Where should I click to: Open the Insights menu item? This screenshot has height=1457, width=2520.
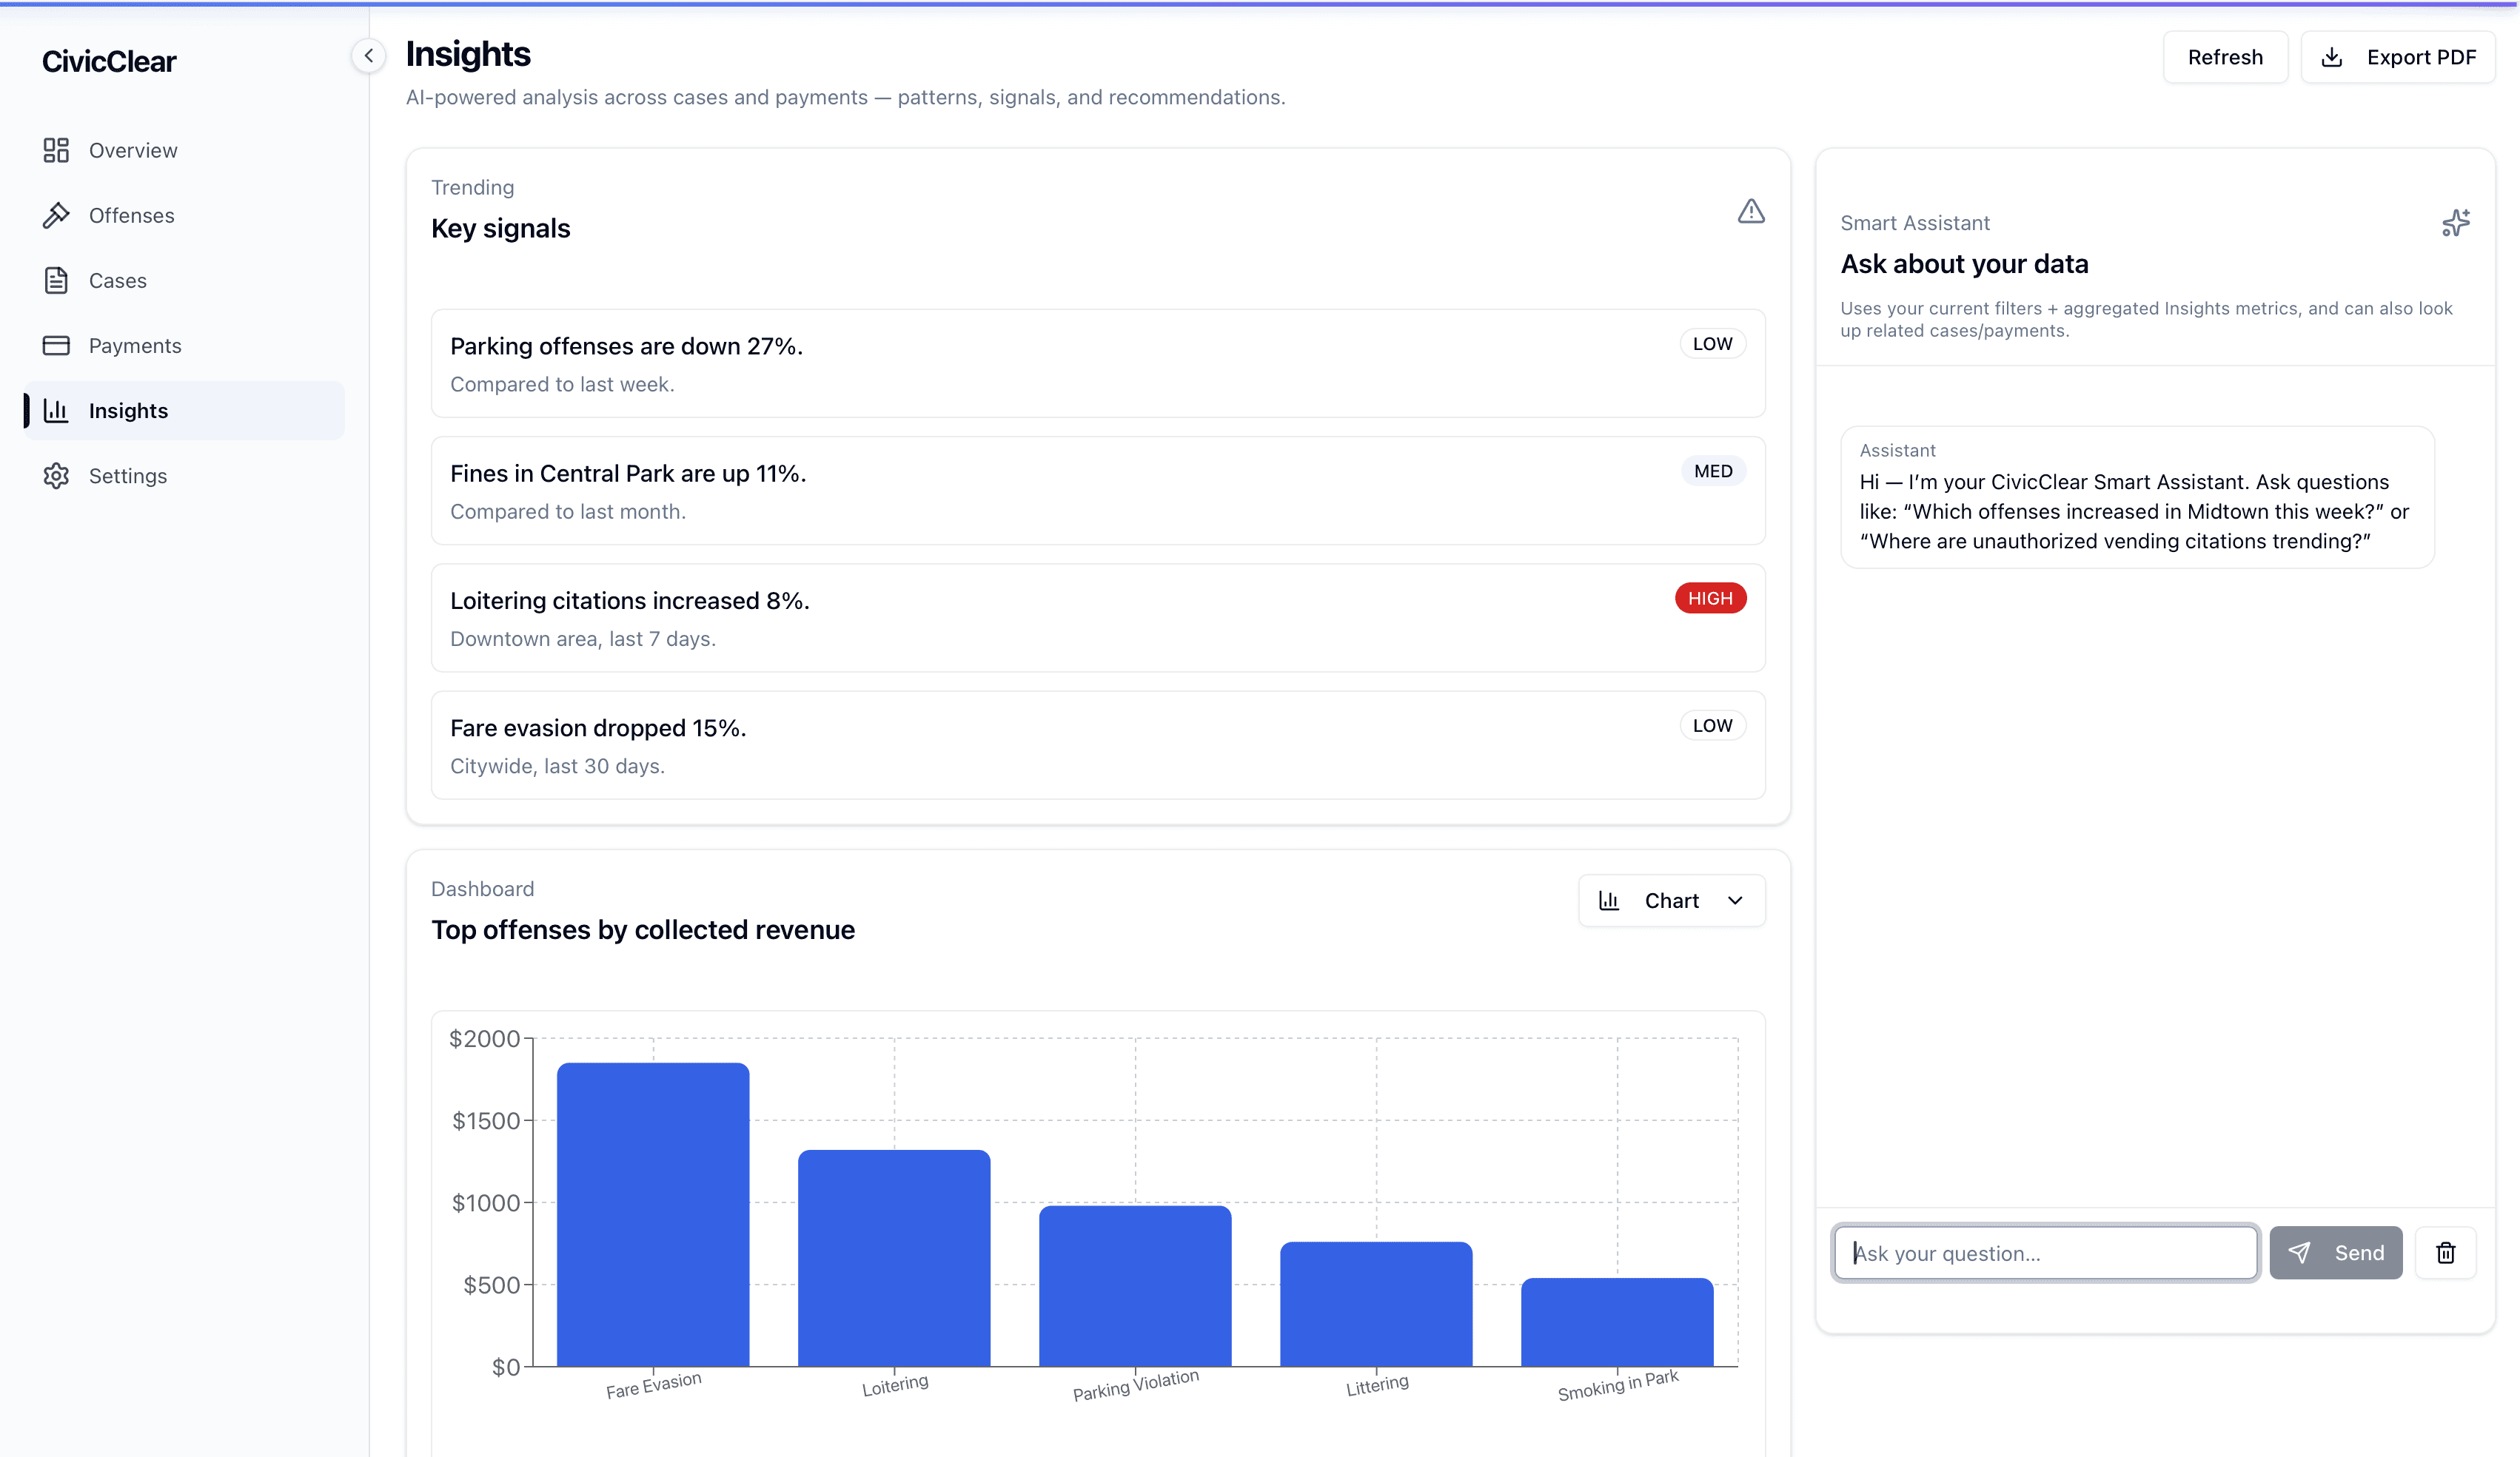128,411
